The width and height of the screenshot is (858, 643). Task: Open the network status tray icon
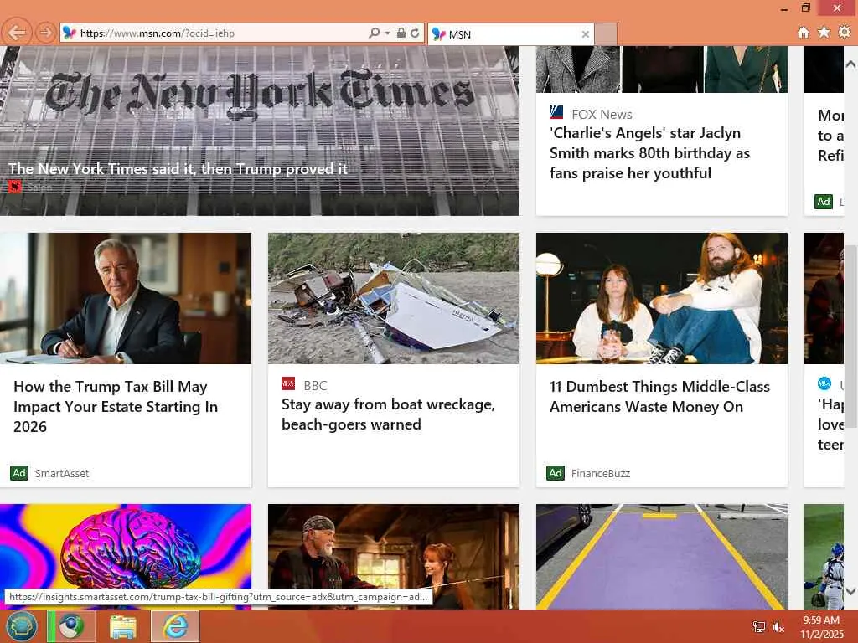pos(758,626)
